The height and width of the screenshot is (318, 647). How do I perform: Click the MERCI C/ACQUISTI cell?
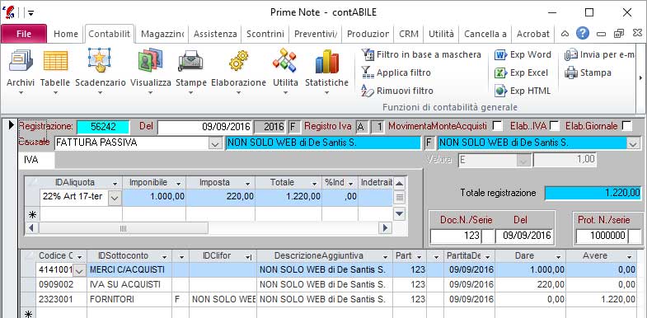tap(129, 270)
